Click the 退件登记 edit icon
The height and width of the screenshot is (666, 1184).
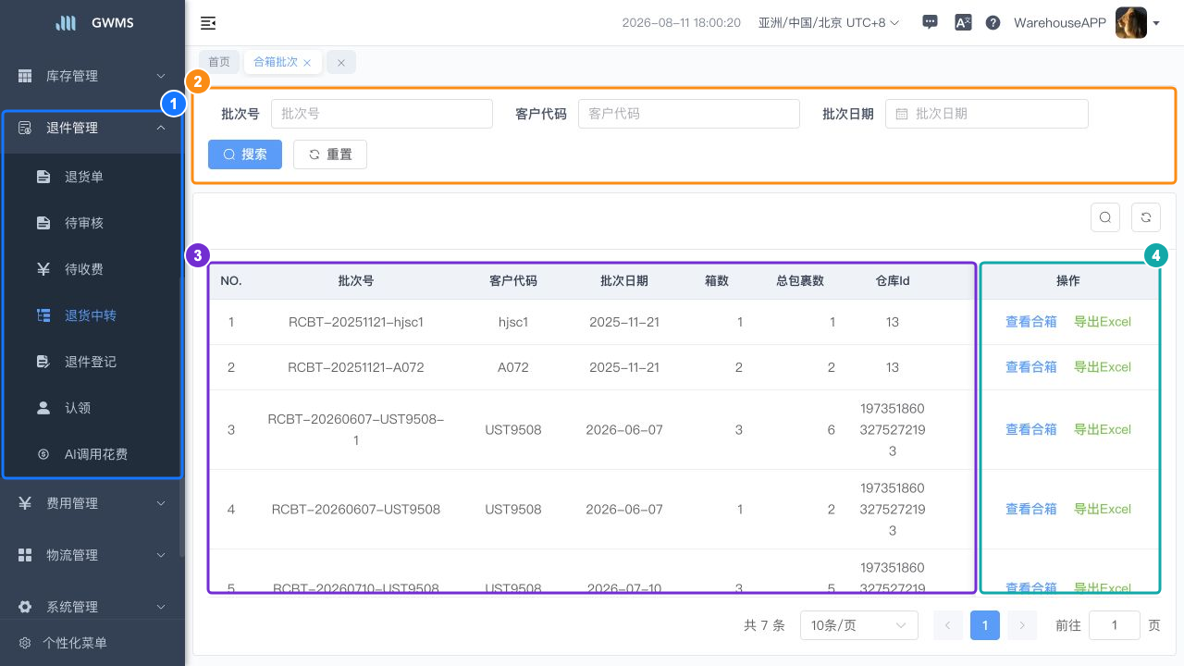pos(43,362)
